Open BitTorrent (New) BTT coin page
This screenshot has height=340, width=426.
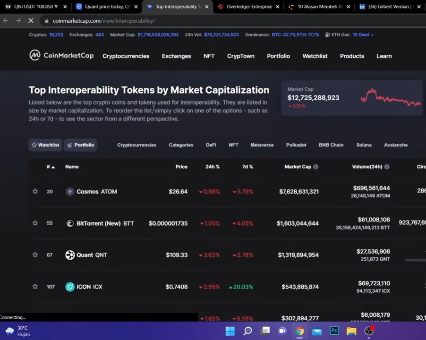(x=105, y=223)
